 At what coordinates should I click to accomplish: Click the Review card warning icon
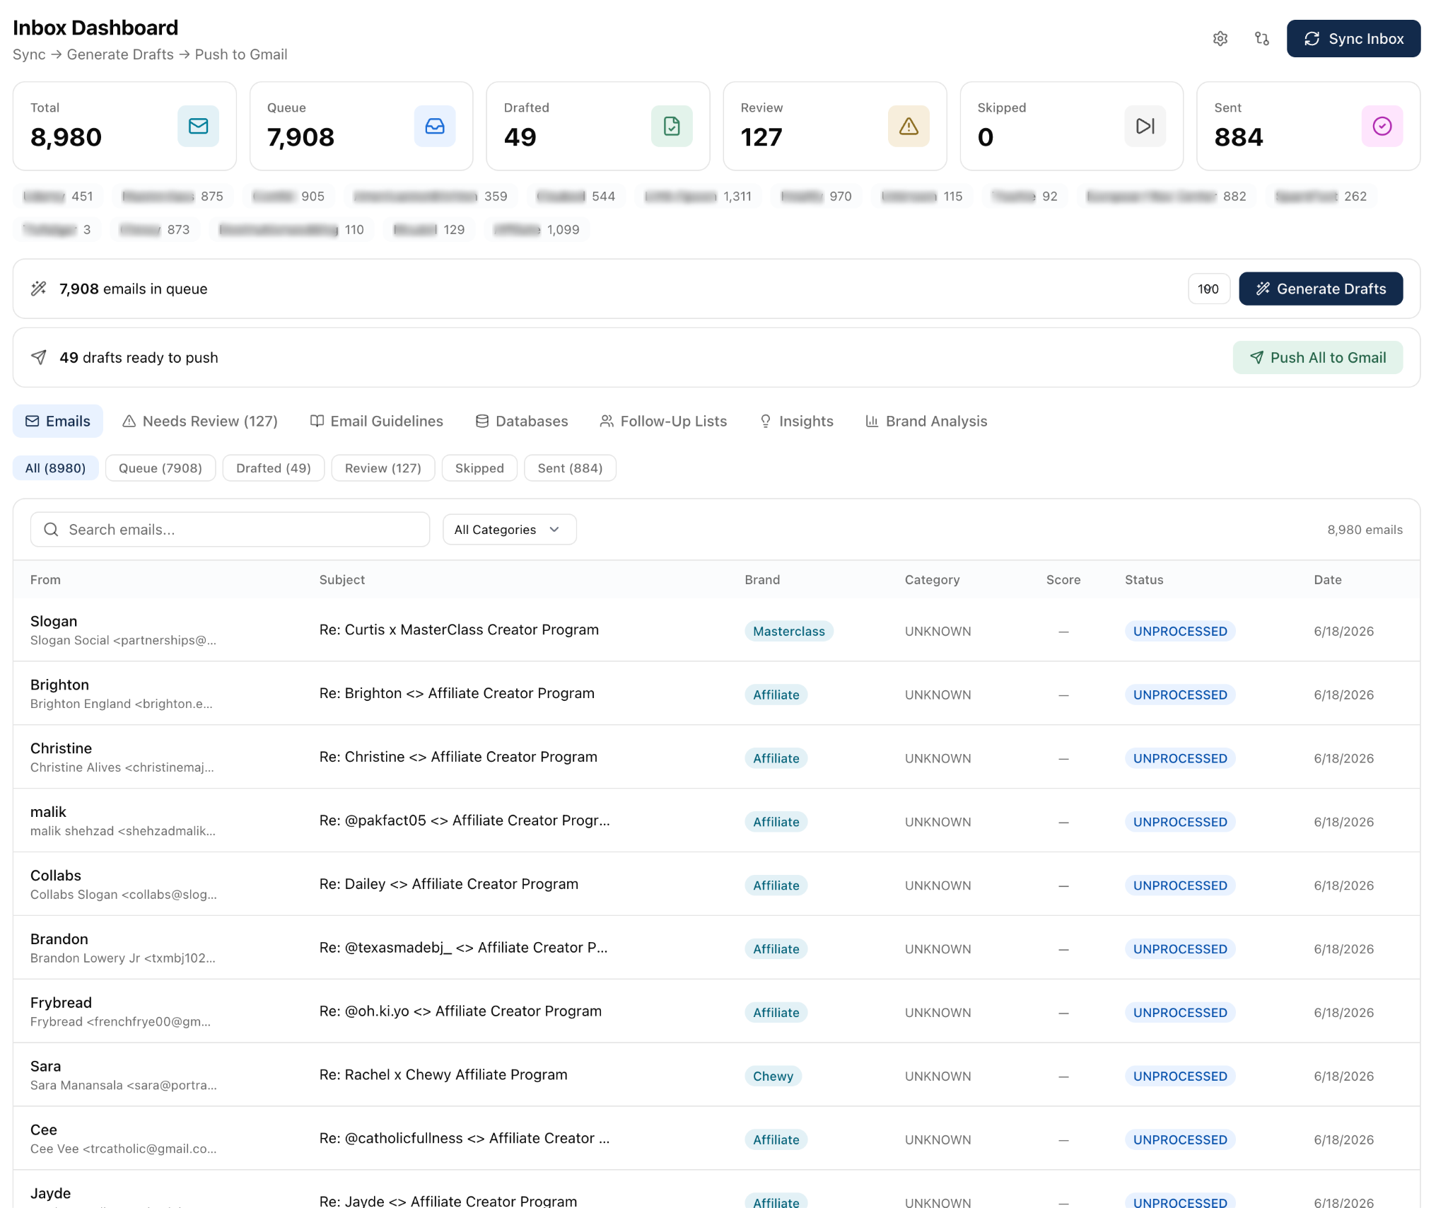point(909,126)
